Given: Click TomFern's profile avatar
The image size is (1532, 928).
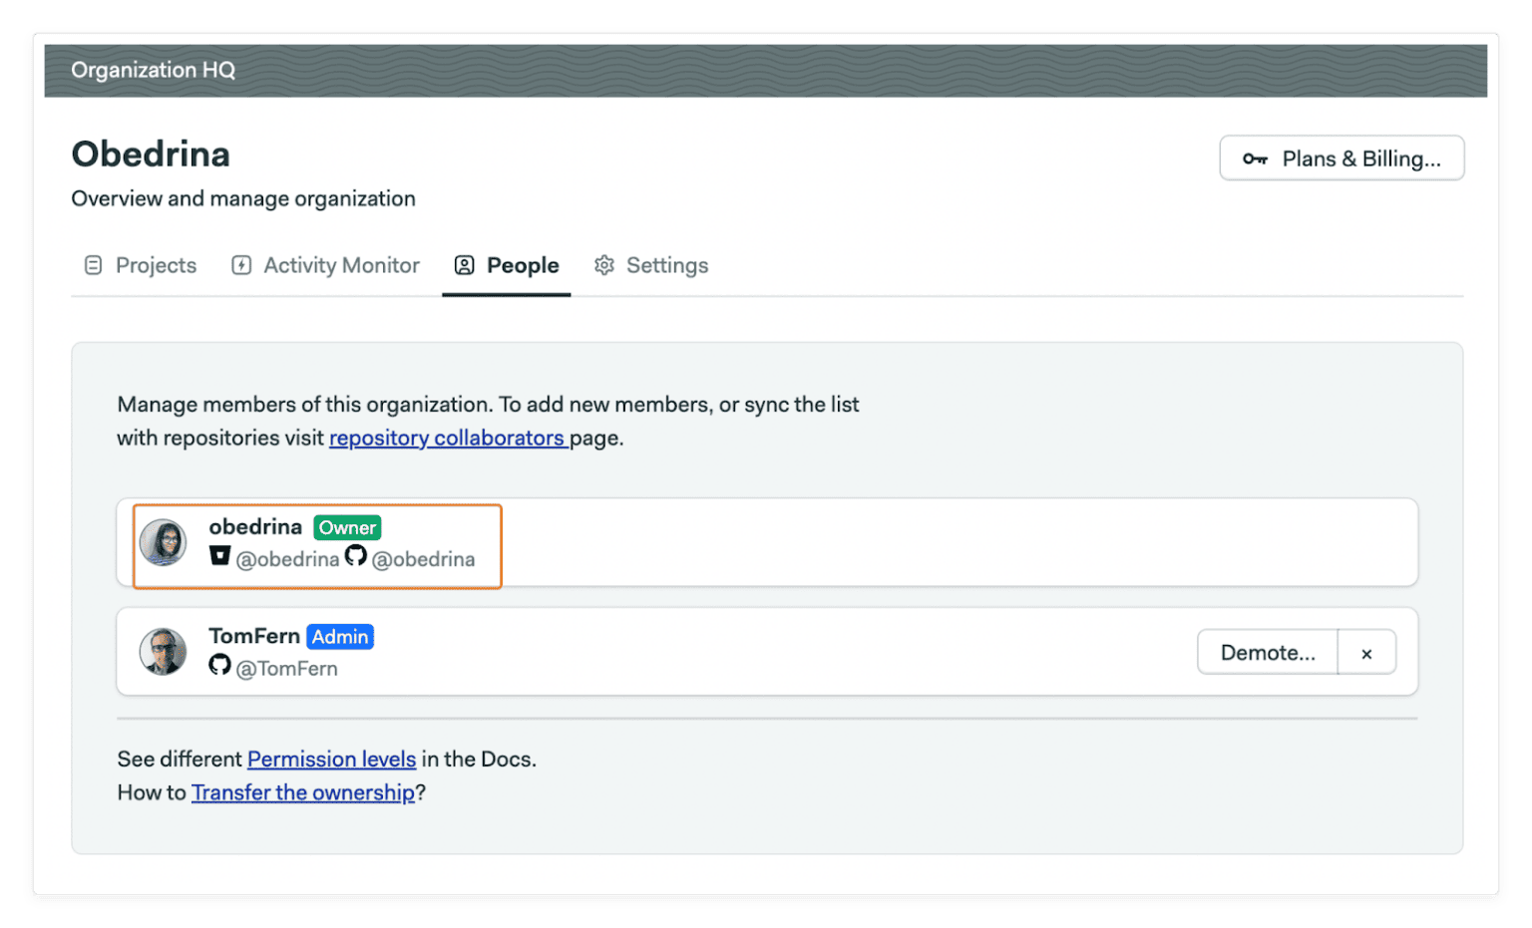Looking at the screenshot, I should tap(164, 652).
